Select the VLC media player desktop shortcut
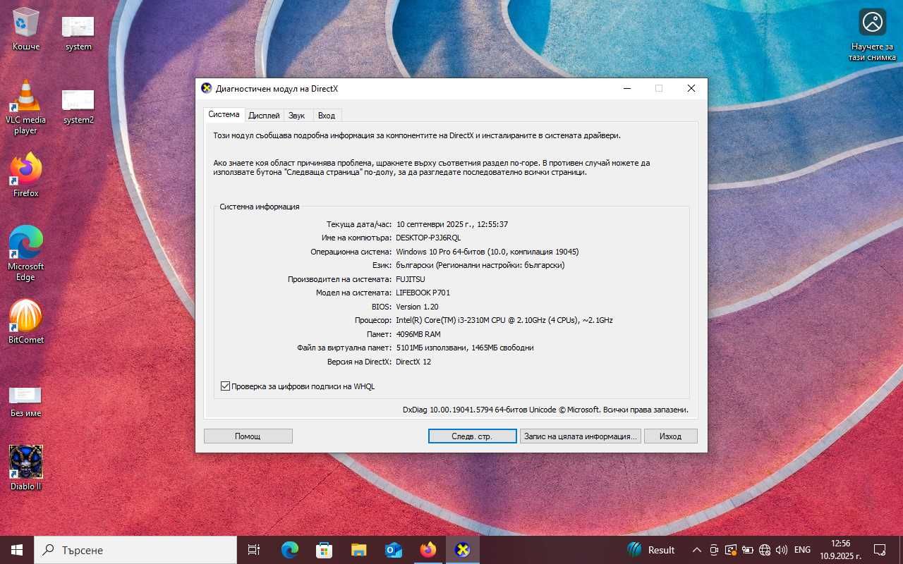903x564 pixels. (26, 106)
